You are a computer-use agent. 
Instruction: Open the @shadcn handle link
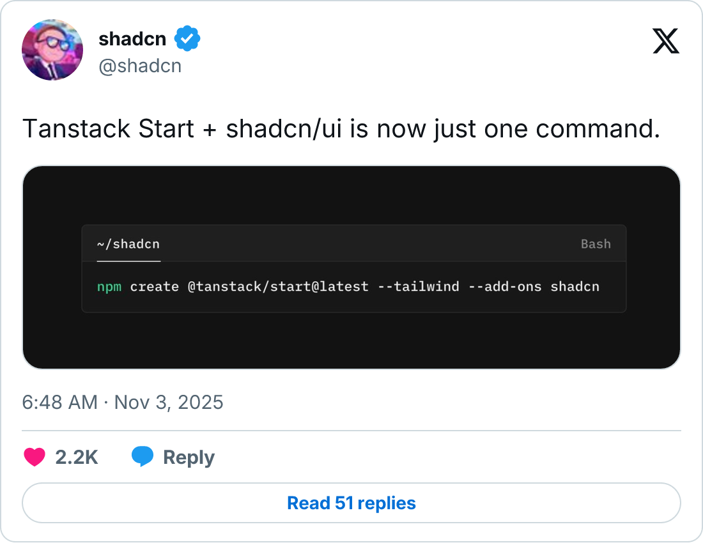[x=140, y=66]
